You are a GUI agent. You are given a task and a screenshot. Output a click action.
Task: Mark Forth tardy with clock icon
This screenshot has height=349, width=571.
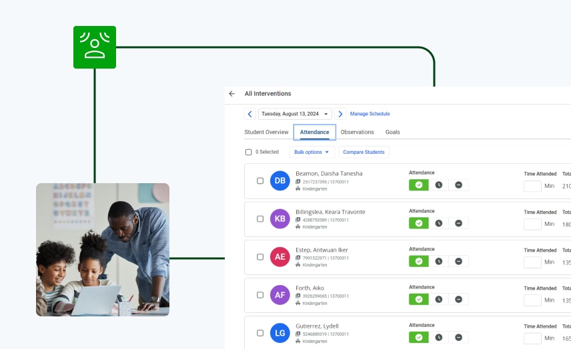tap(439, 299)
